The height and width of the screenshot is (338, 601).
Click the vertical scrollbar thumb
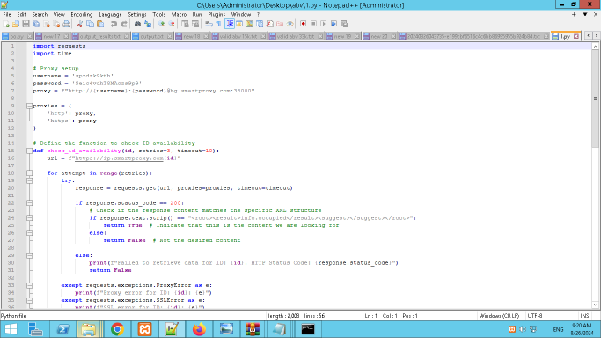(595, 99)
